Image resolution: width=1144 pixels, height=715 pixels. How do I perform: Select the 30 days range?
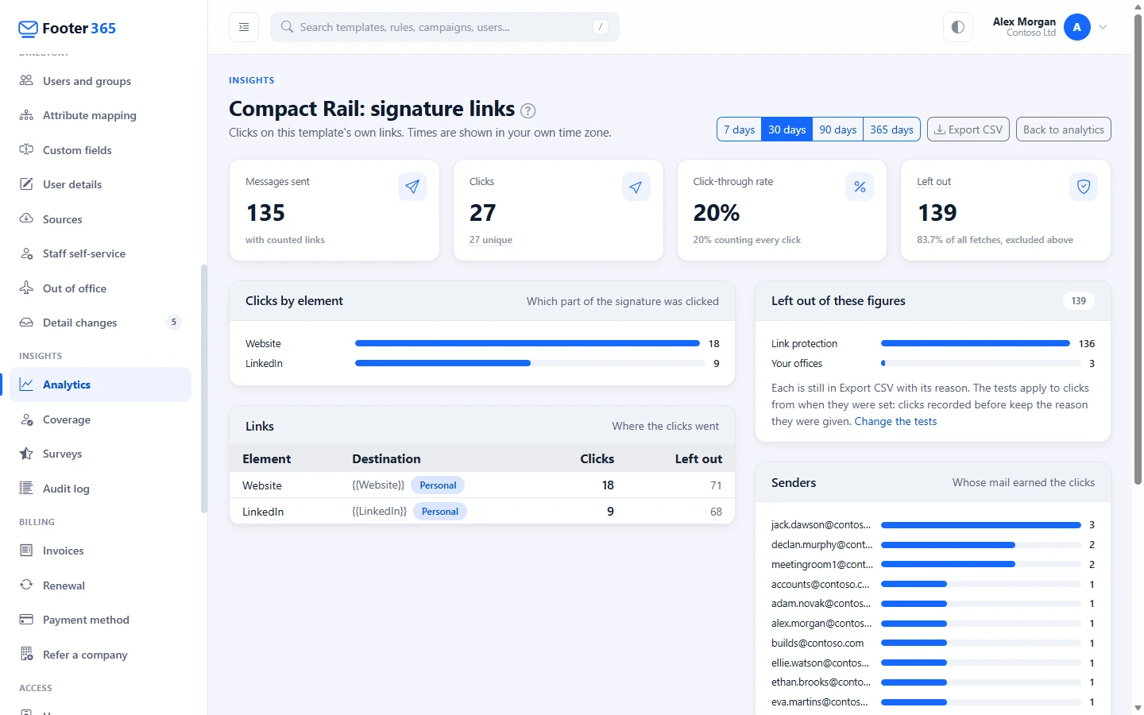786,129
